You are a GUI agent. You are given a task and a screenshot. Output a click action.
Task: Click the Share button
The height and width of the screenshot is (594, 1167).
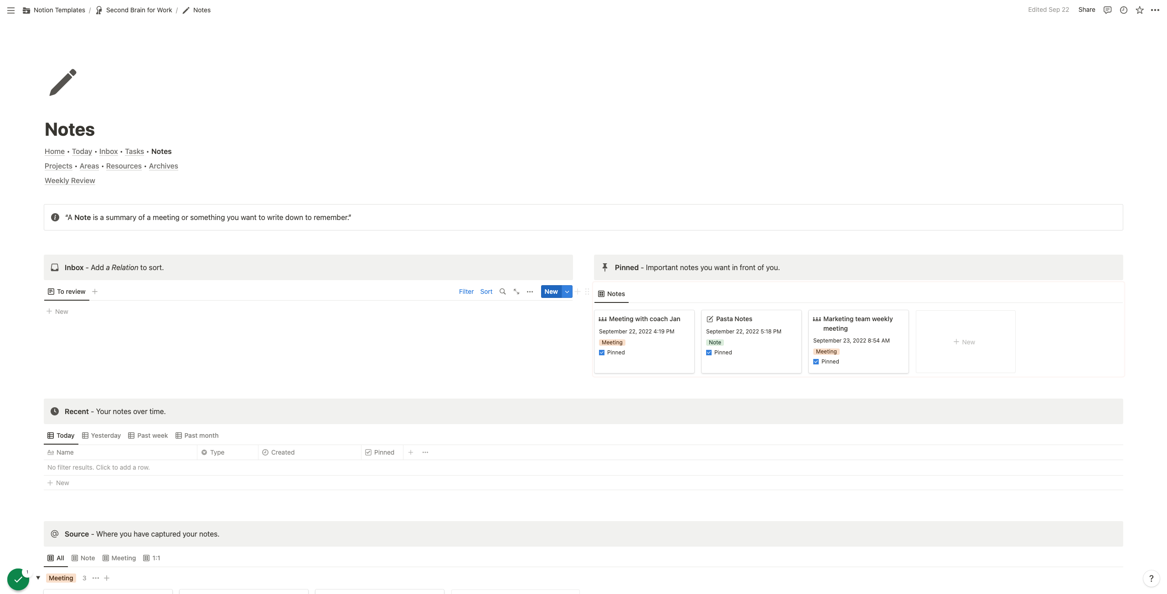(x=1087, y=10)
